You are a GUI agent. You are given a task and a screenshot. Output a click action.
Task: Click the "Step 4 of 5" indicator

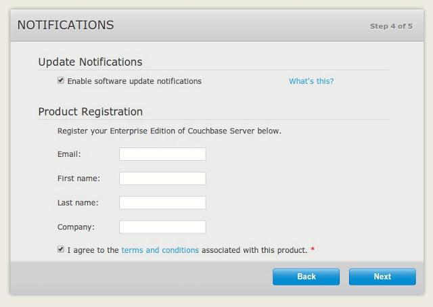click(391, 26)
